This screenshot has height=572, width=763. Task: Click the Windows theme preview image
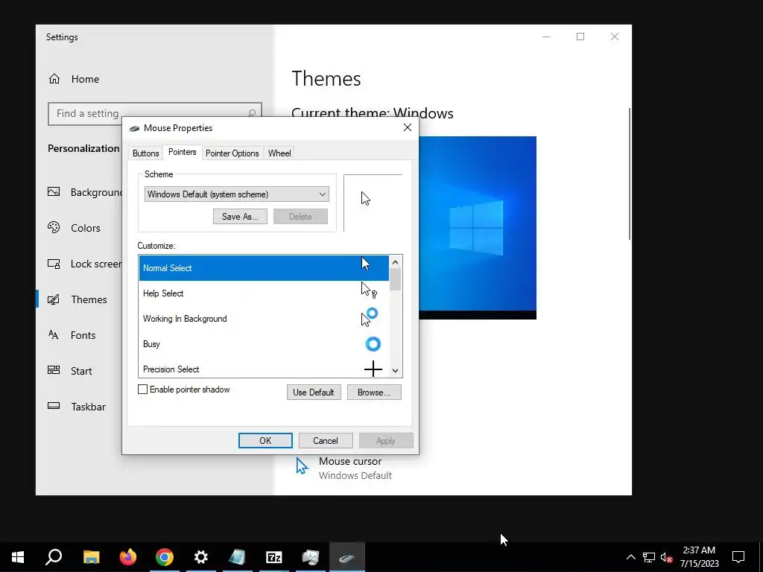478,228
